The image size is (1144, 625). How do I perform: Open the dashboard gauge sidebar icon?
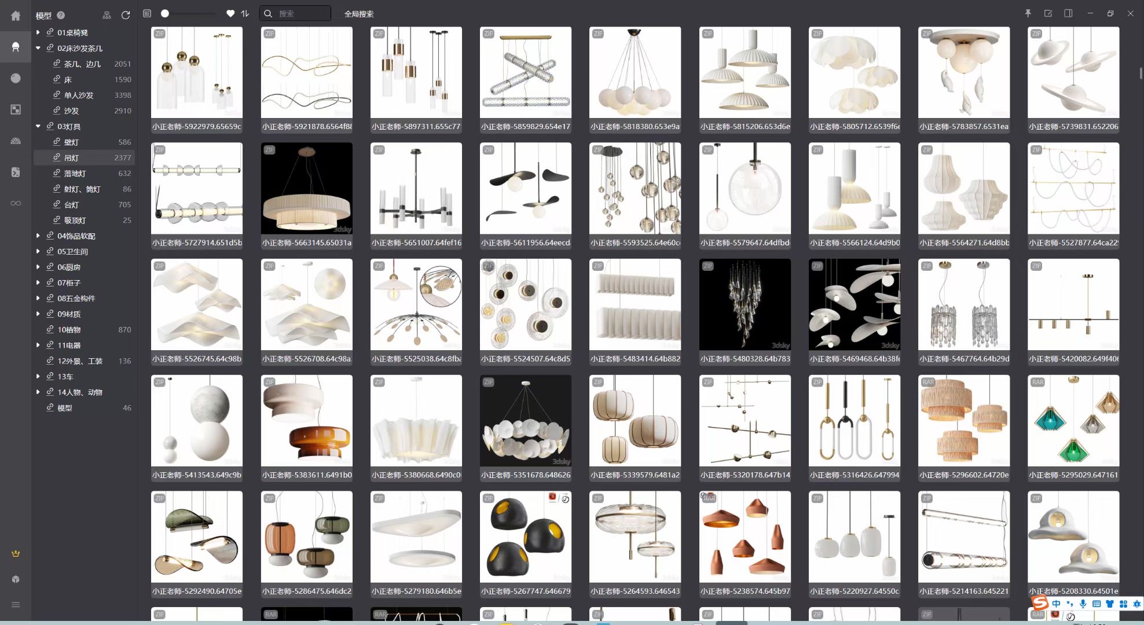(16, 141)
